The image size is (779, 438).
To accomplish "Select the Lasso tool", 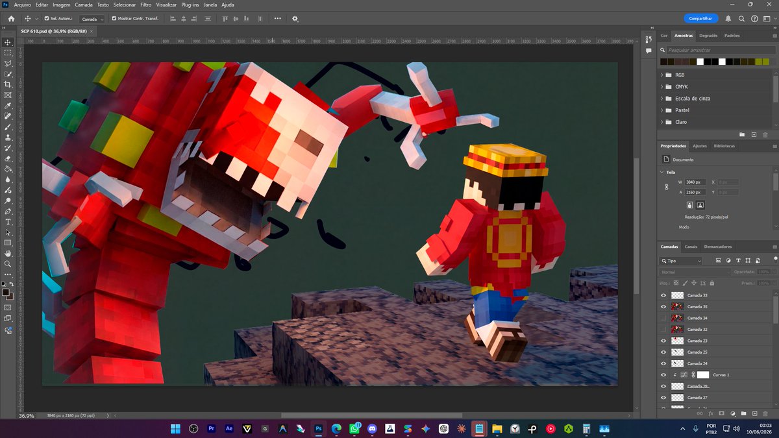I will click(x=8, y=63).
